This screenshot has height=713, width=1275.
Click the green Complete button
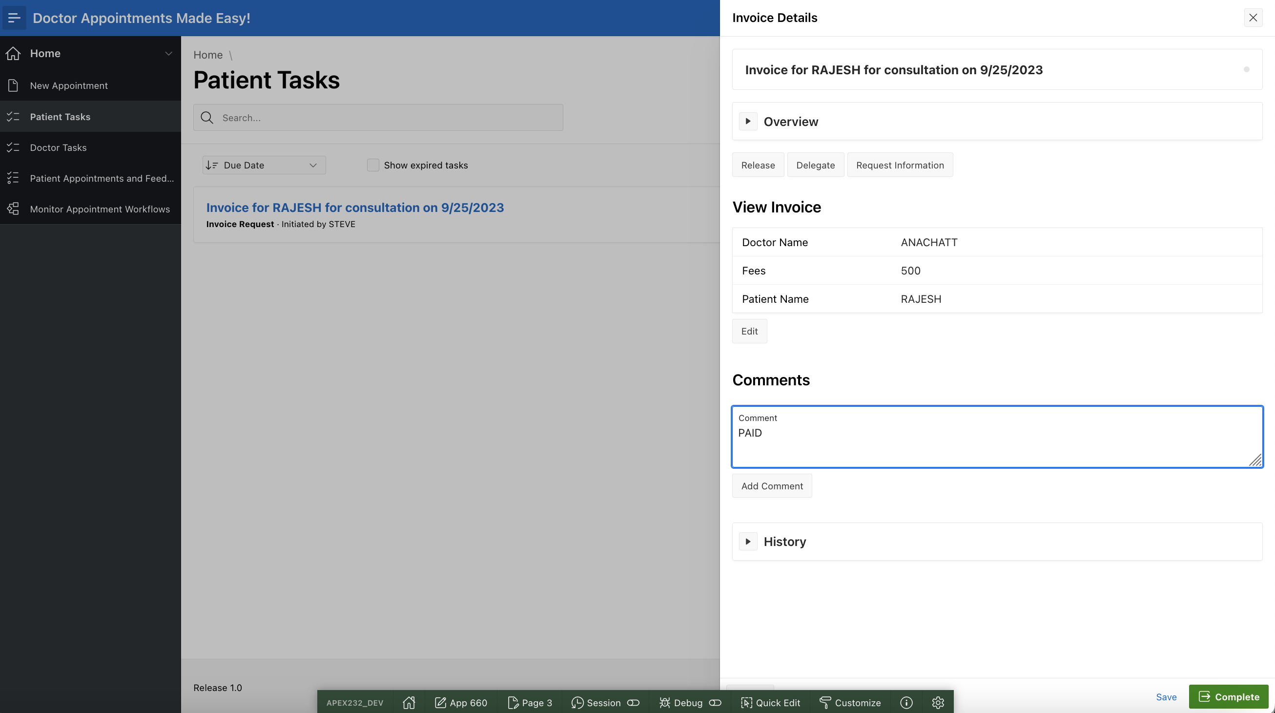(x=1229, y=697)
